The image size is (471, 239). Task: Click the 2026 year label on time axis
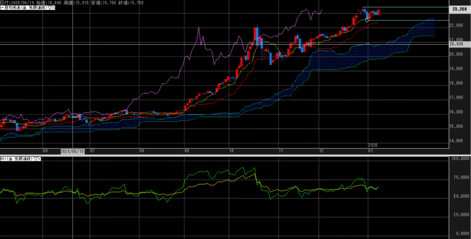[x=373, y=145]
